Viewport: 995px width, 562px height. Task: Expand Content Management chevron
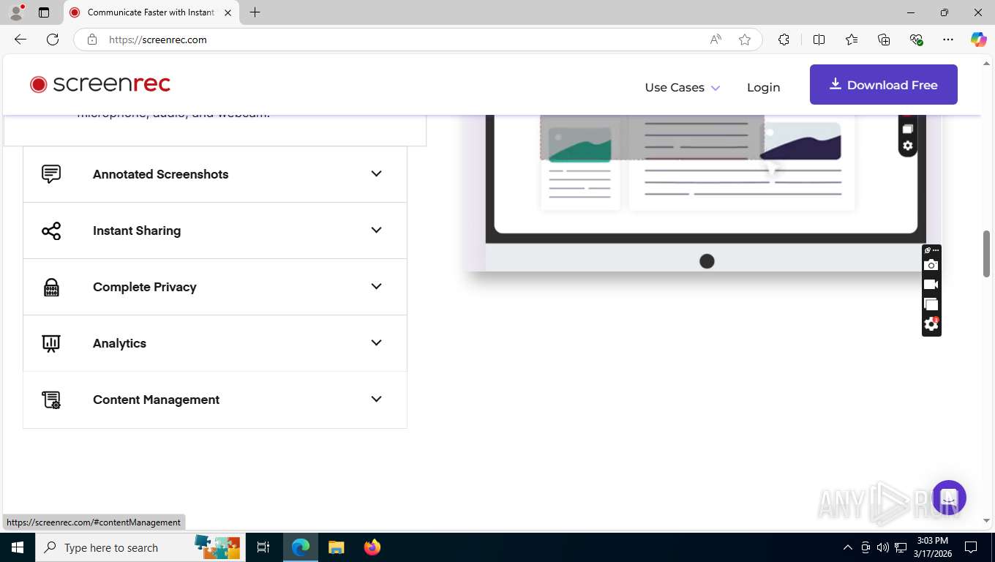pyautogui.click(x=376, y=399)
